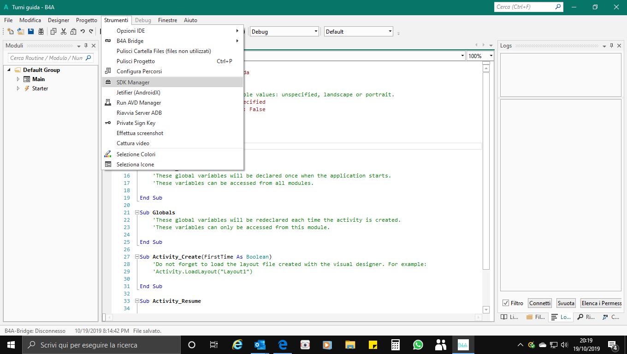This screenshot has width=627, height=354.
Task: Uncheck the Filtro checkbox
Action: [506, 303]
